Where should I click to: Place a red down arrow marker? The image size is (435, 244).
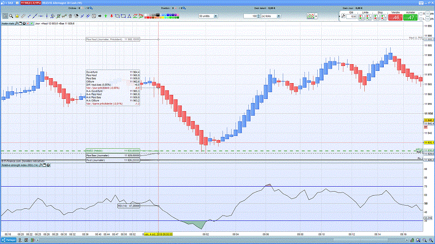coord(111,16)
